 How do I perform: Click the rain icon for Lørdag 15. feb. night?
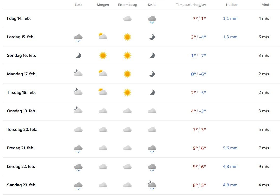(78, 38)
